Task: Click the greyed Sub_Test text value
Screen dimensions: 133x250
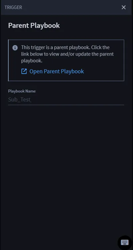Action: point(20,100)
